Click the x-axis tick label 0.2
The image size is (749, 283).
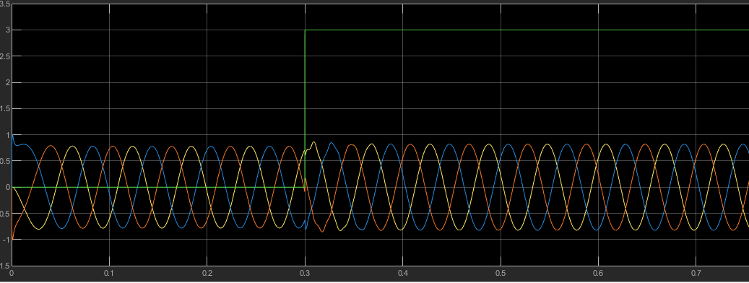(x=207, y=274)
